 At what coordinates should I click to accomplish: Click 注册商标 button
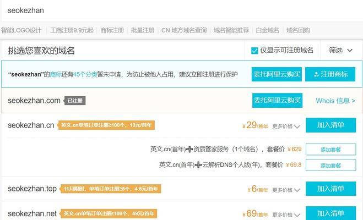point(330,74)
